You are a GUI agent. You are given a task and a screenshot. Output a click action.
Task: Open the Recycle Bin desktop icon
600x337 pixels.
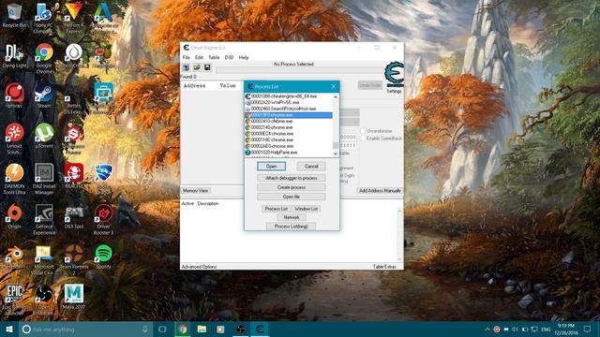pyautogui.click(x=15, y=15)
